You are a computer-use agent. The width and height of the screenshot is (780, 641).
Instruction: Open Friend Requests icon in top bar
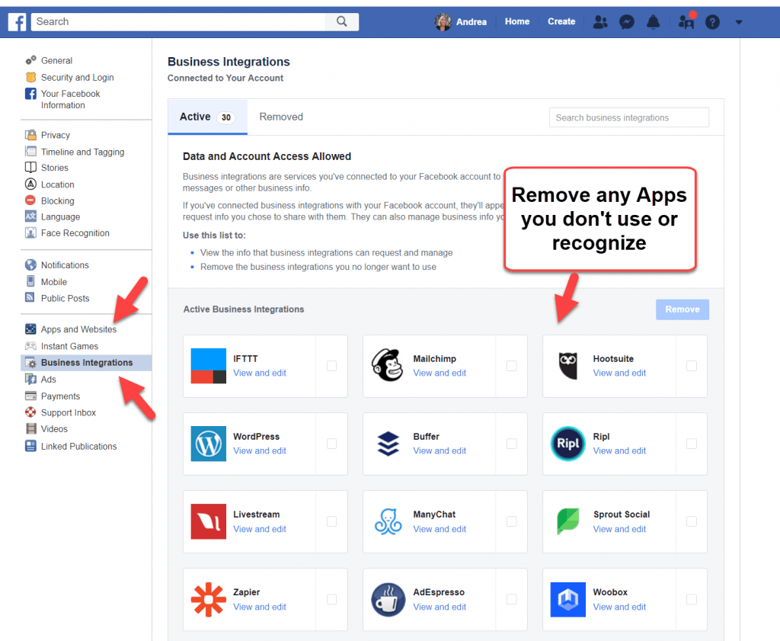click(x=600, y=22)
